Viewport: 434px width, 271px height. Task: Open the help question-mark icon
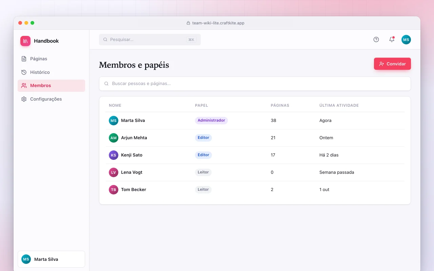click(x=376, y=39)
